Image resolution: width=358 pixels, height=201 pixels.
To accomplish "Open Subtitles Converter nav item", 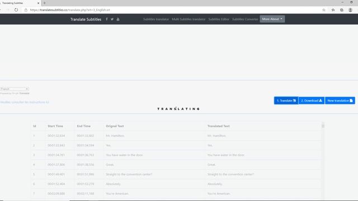I will point(245,19).
